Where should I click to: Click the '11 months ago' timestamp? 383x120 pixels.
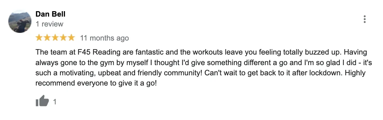coord(104,38)
